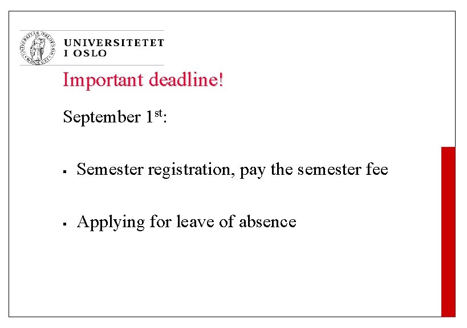This screenshot has width=467, height=328.
Task: Click the colon after September 1st
Action: pos(165,118)
